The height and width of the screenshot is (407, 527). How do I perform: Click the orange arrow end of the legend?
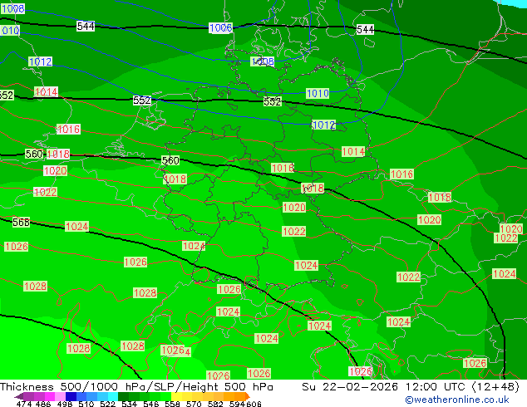point(248,396)
